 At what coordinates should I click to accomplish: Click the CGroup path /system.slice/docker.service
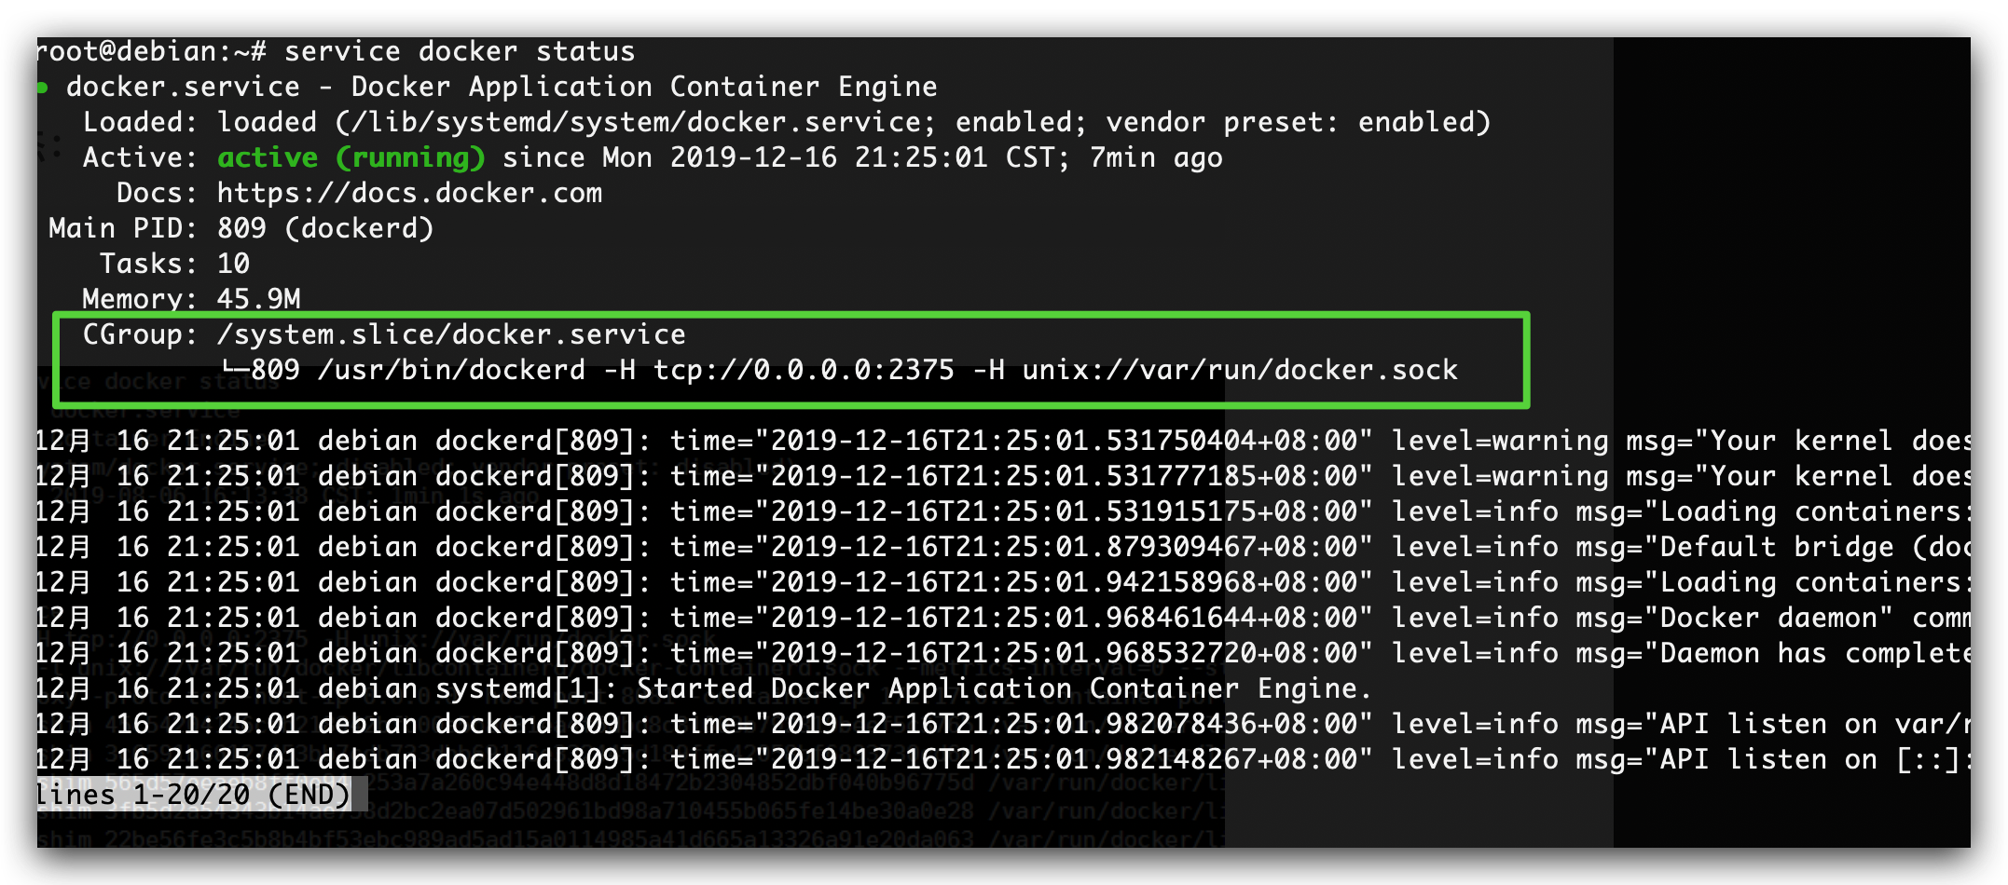click(x=451, y=334)
